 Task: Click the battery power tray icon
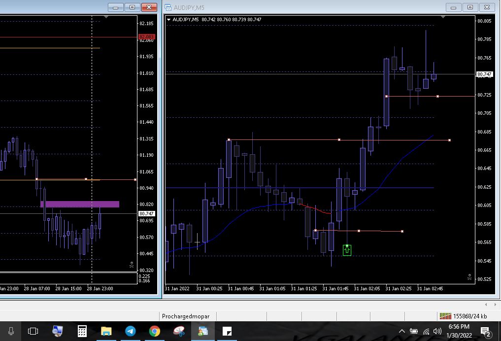point(414,331)
